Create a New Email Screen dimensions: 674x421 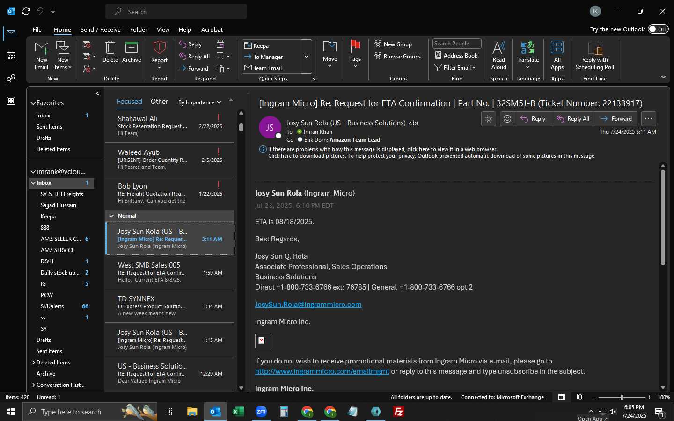[x=41, y=55]
